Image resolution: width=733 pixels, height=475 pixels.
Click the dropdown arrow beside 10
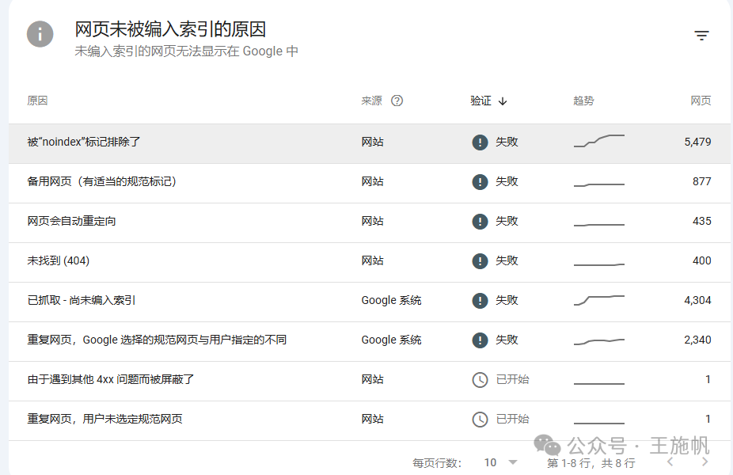click(x=513, y=462)
